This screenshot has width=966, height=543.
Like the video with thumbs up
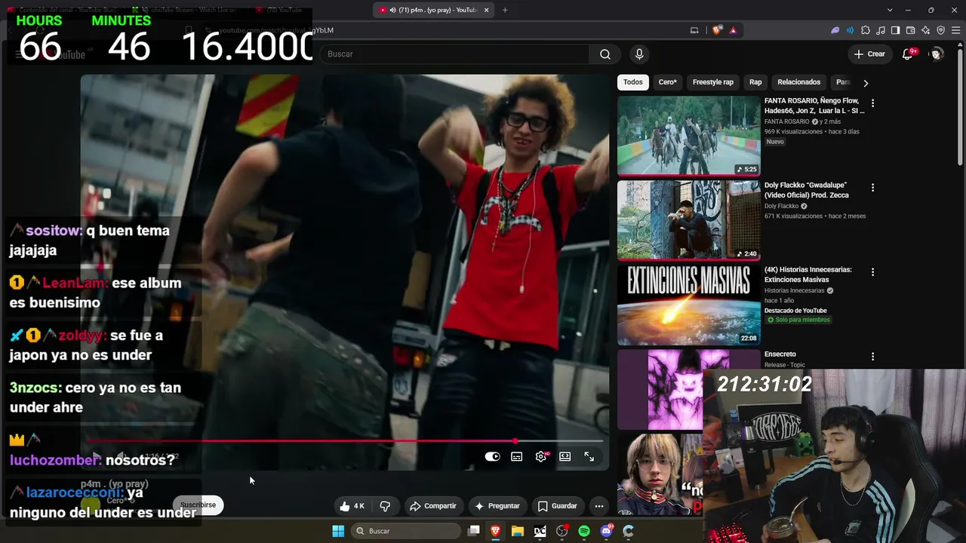coord(352,506)
